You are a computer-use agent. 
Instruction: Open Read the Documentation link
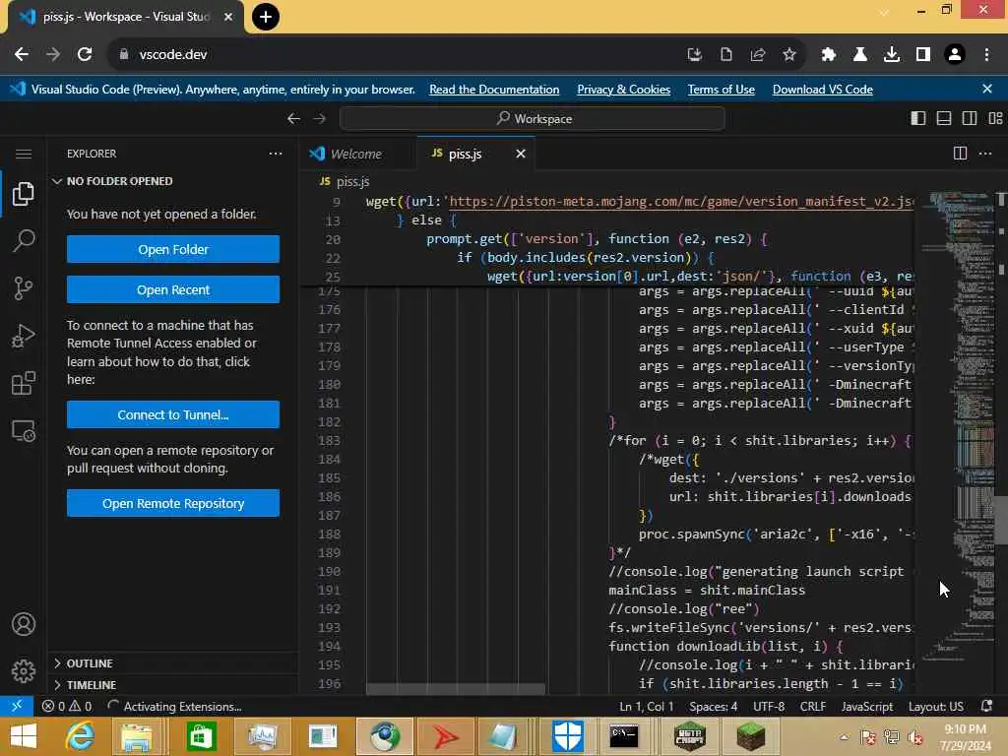pyautogui.click(x=494, y=90)
